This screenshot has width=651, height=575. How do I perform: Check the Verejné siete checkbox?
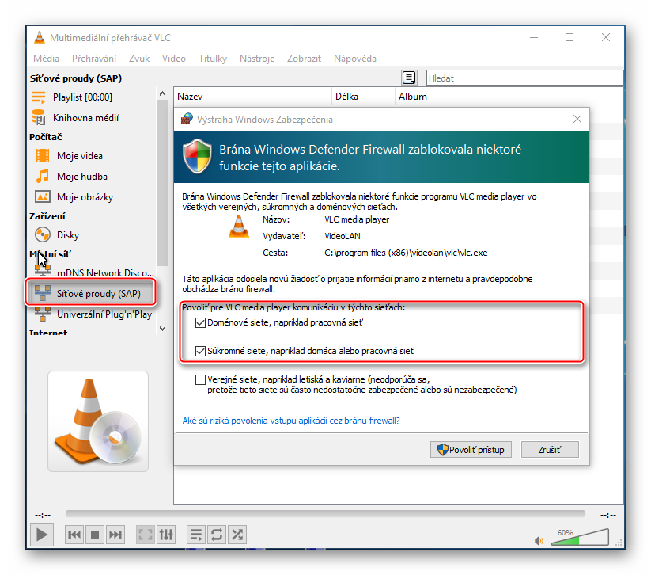200,379
